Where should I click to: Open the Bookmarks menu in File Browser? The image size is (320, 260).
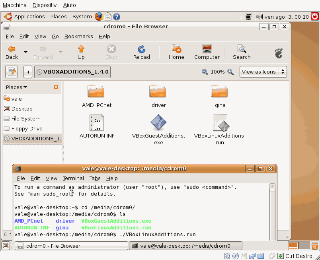coord(78,36)
